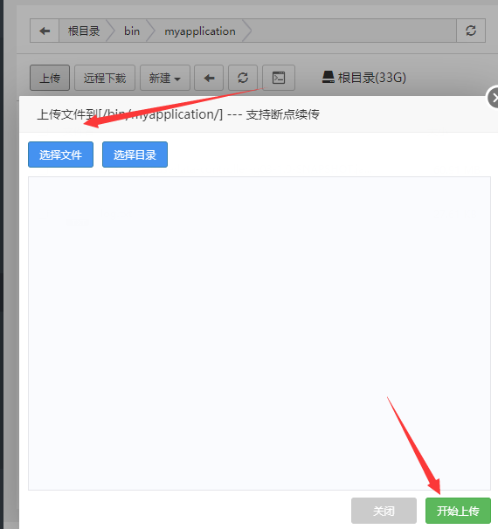Click the 远程下载 button
Viewport: 498px width, 529px height.
point(105,78)
